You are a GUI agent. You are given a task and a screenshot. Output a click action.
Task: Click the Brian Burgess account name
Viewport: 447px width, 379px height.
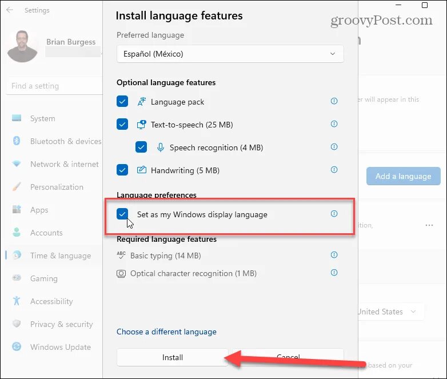[71, 42]
